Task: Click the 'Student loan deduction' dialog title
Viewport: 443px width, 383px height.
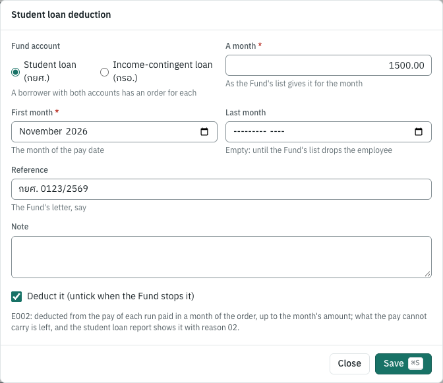Action: coord(61,15)
